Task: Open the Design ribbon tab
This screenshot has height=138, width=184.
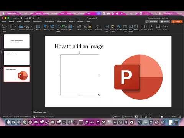Action: [x=27, y=21]
